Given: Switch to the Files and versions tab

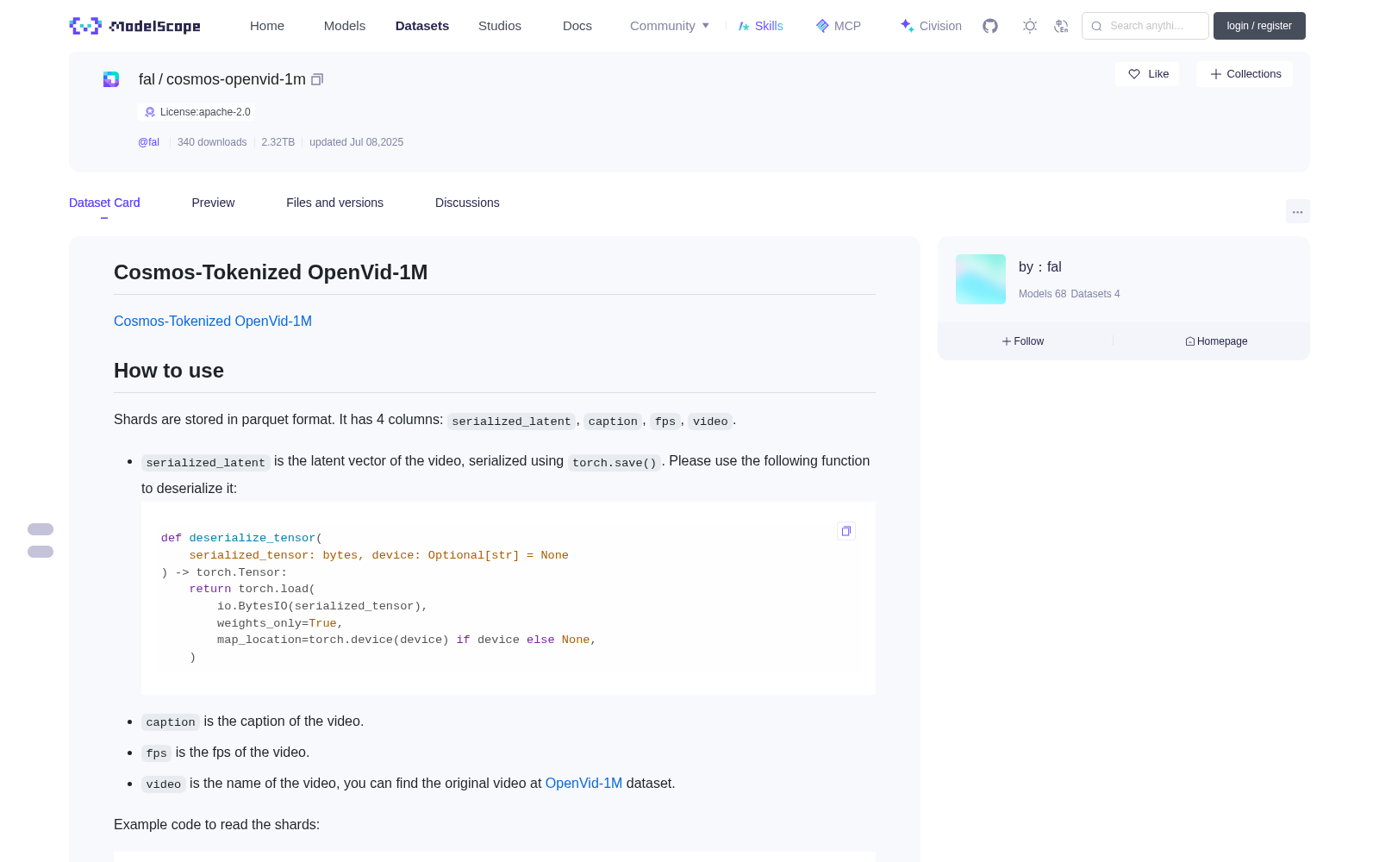Looking at the screenshot, I should [334, 203].
